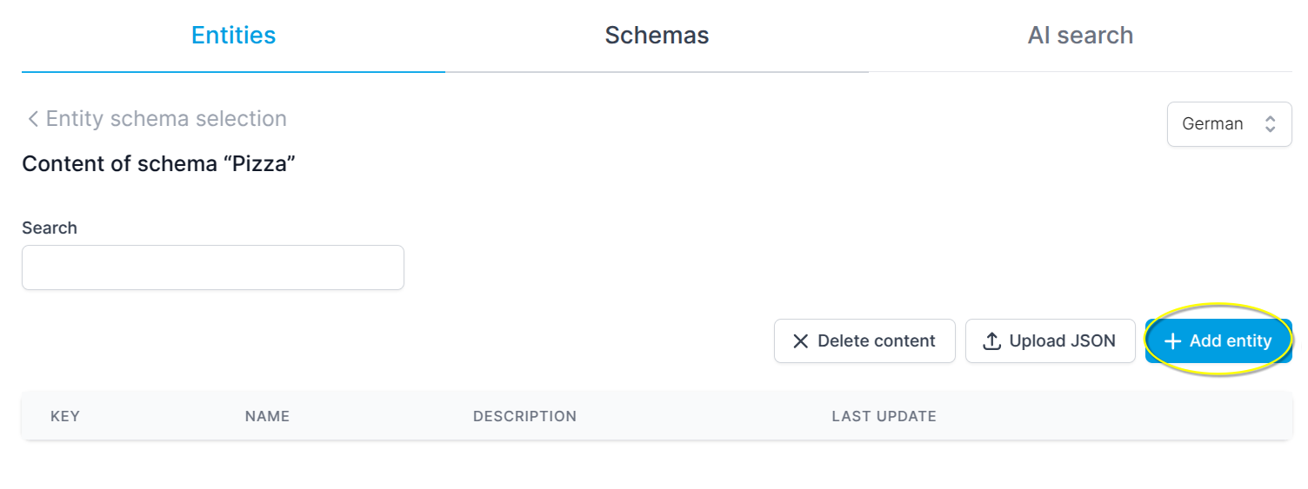
Task: Click the up-down arrows in the German selector
Action: (1270, 124)
